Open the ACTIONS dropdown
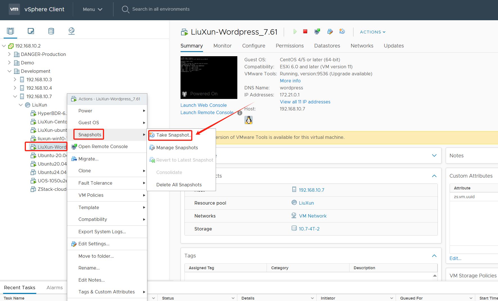Image resolution: width=498 pixels, height=301 pixels. click(x=373, y=32)
